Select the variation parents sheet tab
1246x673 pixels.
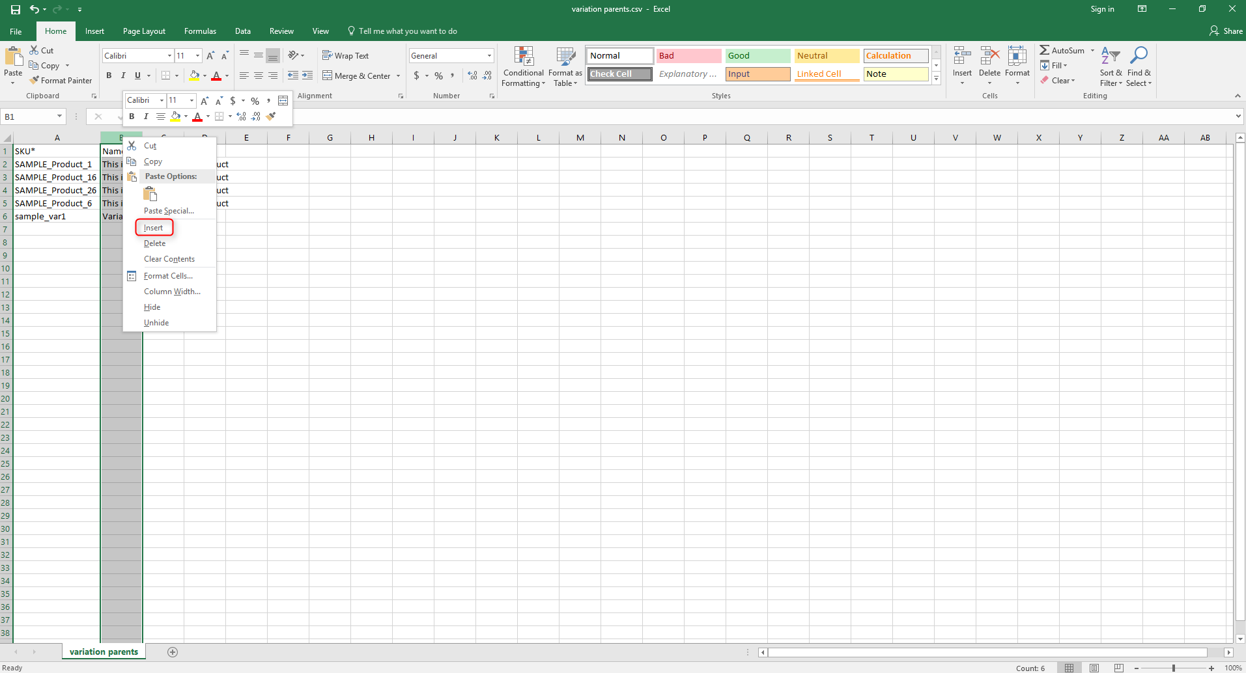(104, 652)
